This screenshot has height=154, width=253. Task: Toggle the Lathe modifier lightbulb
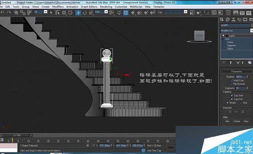pyautogui.click(x=223, y=36)
